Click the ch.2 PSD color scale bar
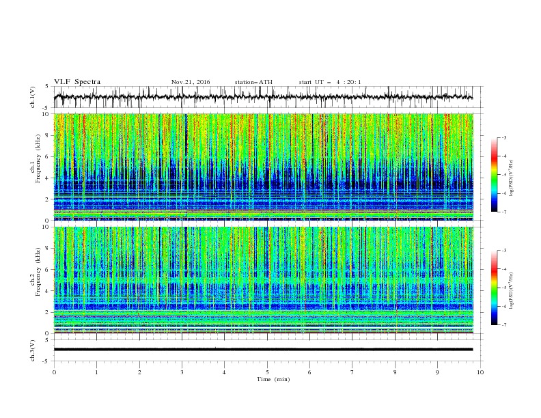Screen dimensions: 541x418 coord(495,288)
